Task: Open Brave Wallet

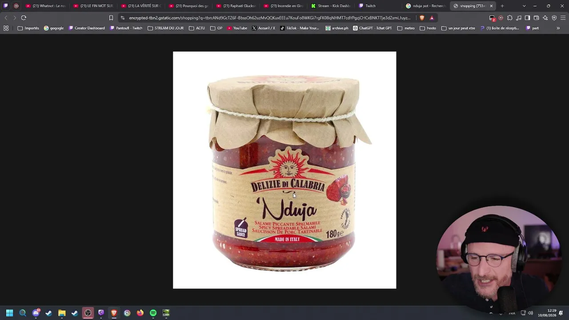Action: tap(537, 18)
